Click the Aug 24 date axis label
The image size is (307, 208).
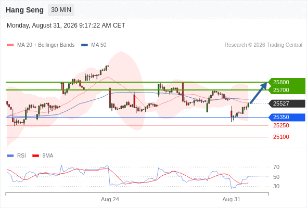click(x=110, y=199)
